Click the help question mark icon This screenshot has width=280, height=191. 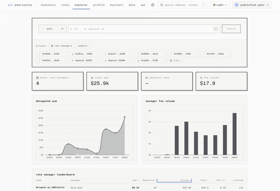tap(153, 5)
